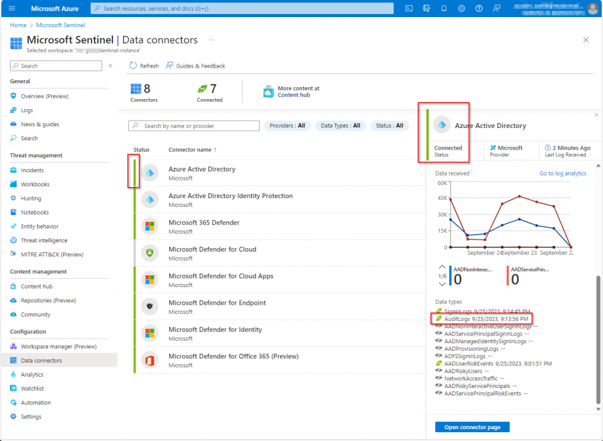Open the notifications bell
Screen dimensions: 603x441
pos(444,8)
